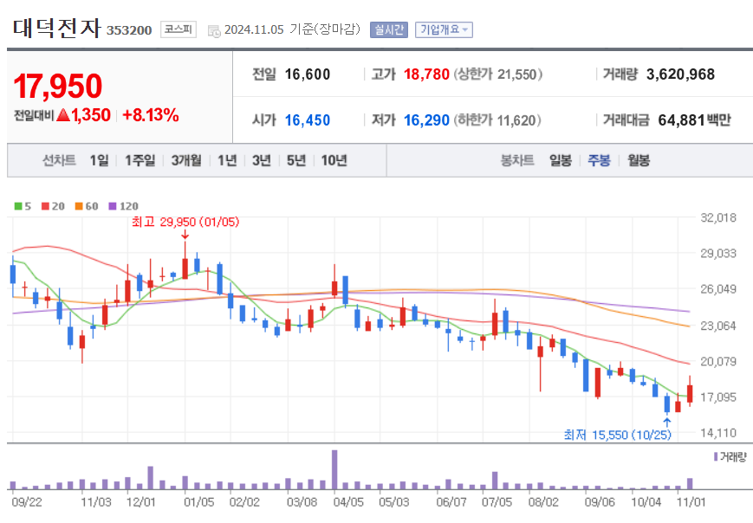Click the 거래대금 value 64,881백만
Screen dimensions: 753x523
[694, 120]
